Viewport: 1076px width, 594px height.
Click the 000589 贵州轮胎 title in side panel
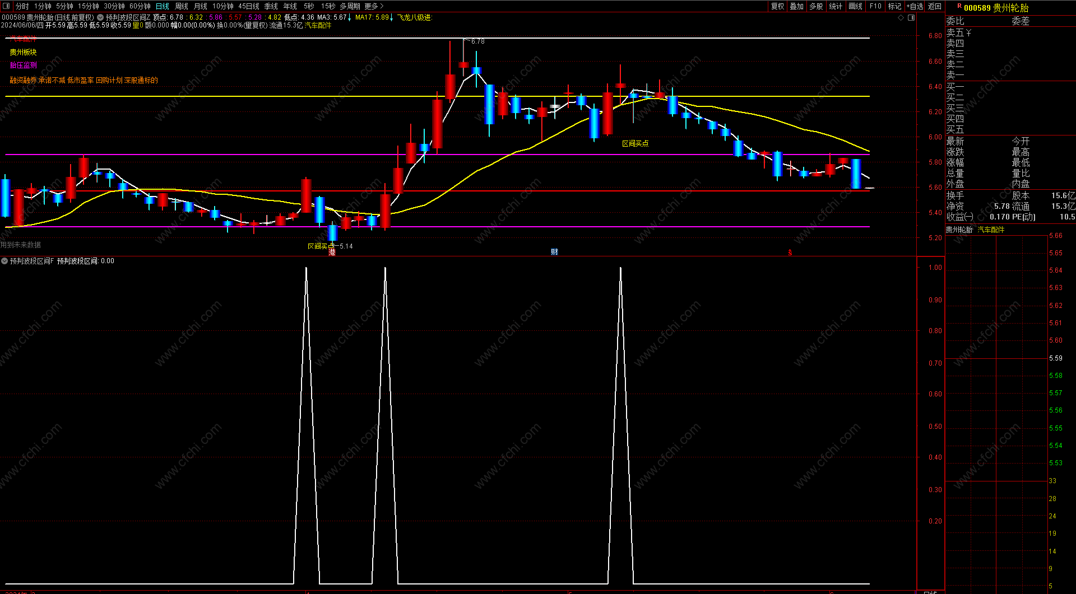tap(996, 8)
